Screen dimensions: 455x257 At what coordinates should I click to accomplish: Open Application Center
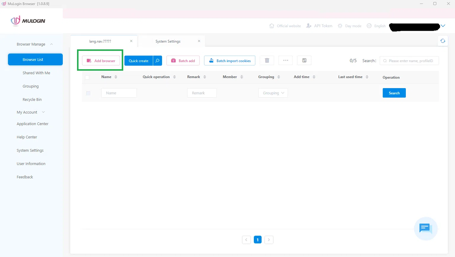click(33, 124)
